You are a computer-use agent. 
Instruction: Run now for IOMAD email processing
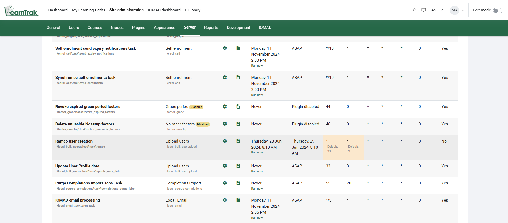(x=257, y=218)
